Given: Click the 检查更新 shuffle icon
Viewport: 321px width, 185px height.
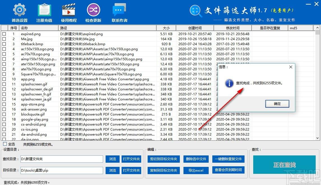Looking at the screenshot, I should point(93,10).
